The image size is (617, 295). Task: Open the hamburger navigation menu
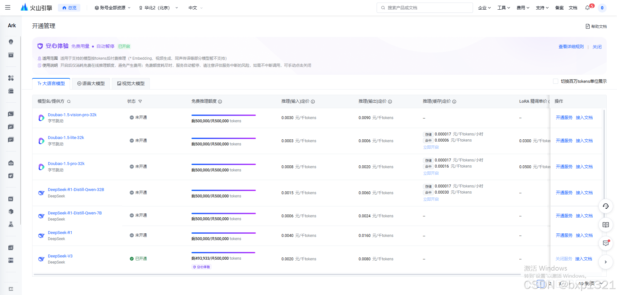[8, 7]
